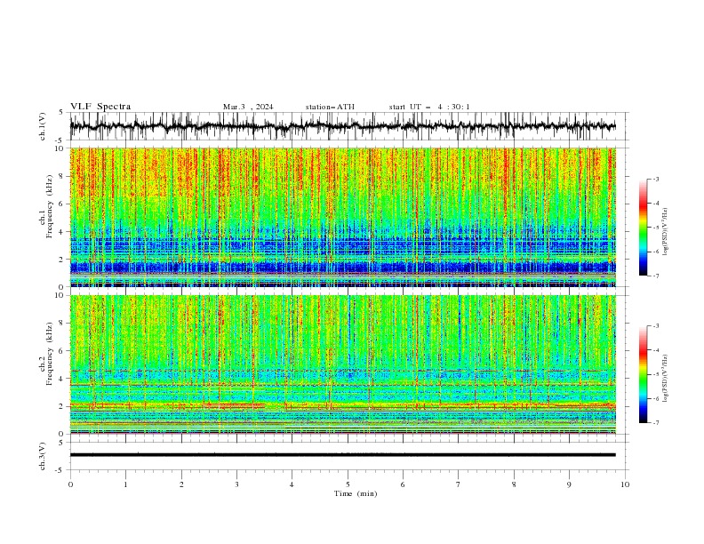
Task: Click the "-5" voltage tick beside ch.3(V)
Action: (60, 470)
